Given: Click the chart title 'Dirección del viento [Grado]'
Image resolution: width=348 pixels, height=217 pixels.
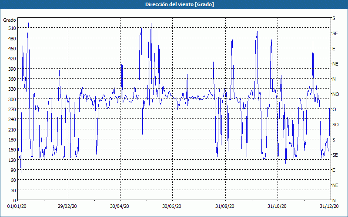Looking at the screenshot, I should (180, 4).
